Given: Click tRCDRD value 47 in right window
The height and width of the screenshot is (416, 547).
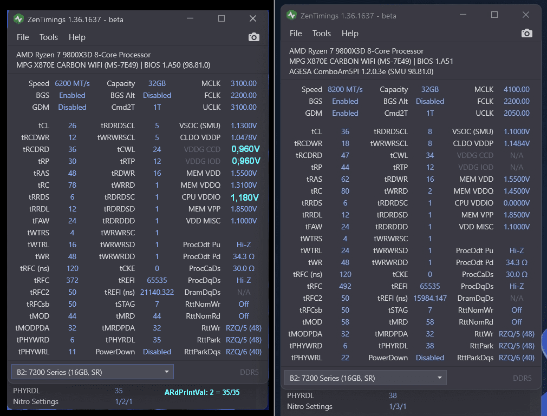Looking at the screenshot, I should tap(345, 155).
